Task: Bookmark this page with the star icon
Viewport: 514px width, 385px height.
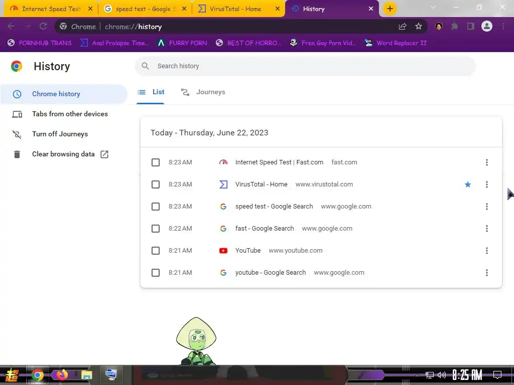Action: coord(419,27)
